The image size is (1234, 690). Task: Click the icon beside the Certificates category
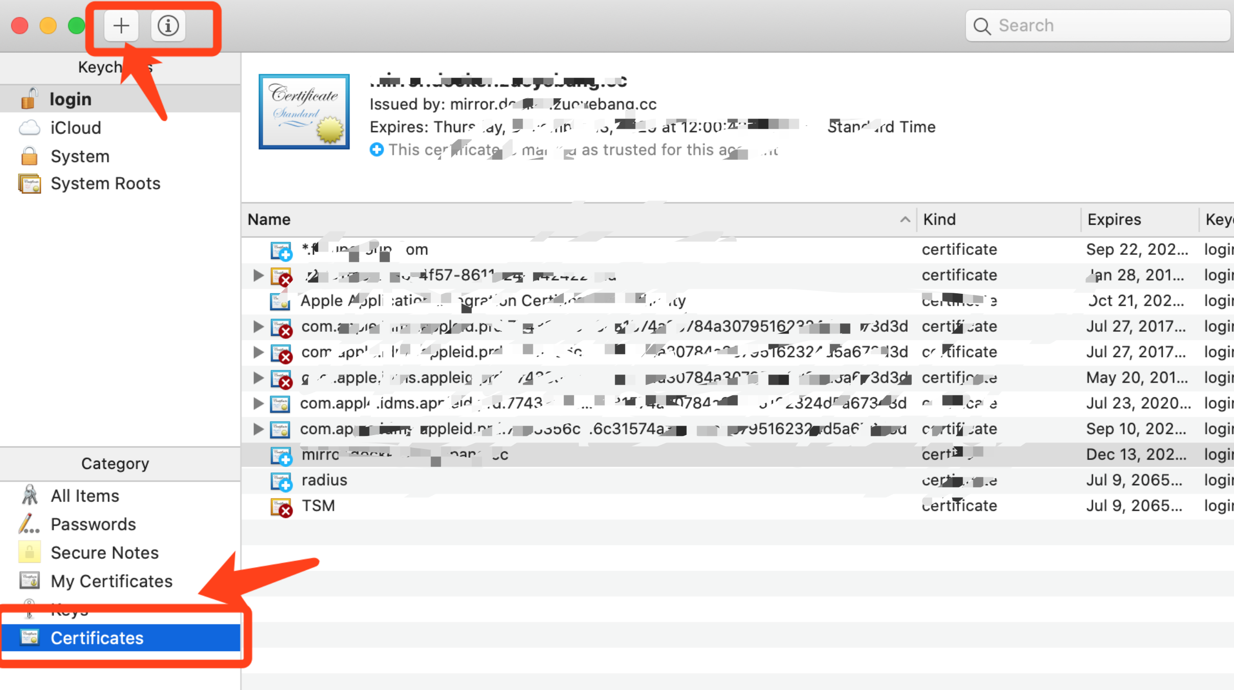[29, 637]
